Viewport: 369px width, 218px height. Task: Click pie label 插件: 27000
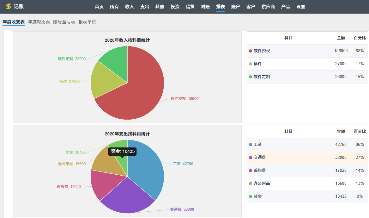(70, 82)
